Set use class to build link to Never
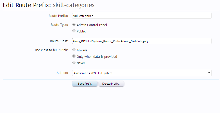The height and width of the screenshot is (113, 220). pos(74,63)
